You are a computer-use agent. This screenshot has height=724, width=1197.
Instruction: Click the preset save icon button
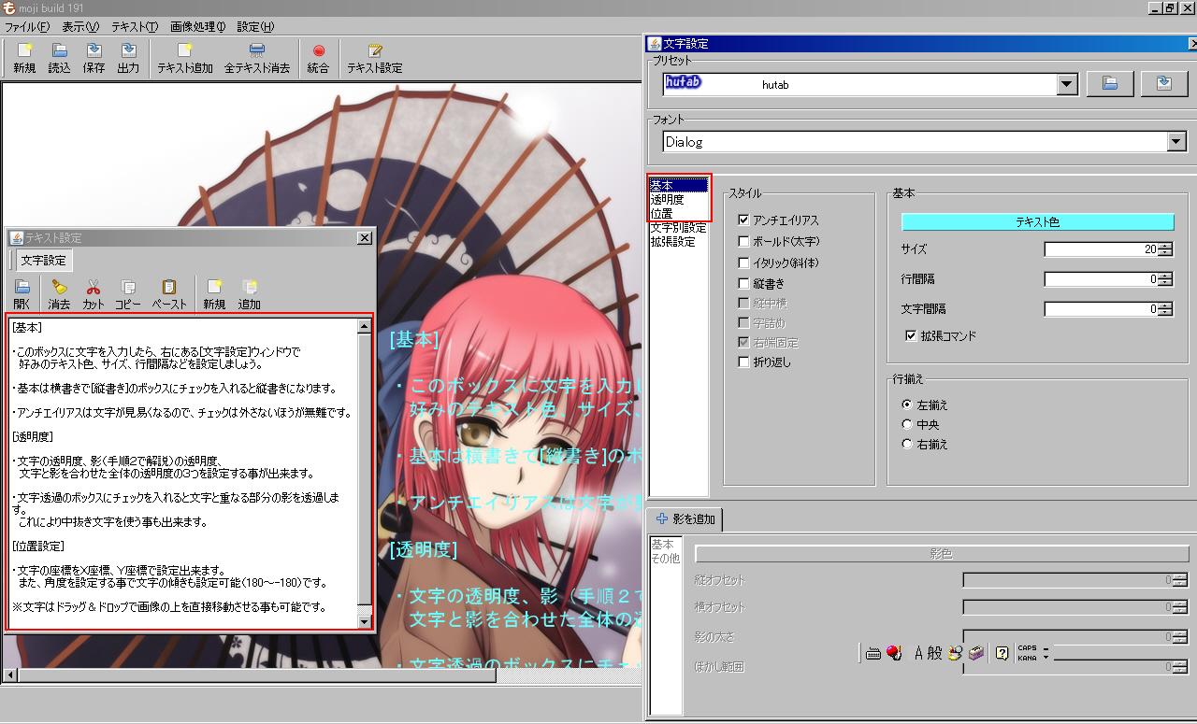coord(1163,83)
